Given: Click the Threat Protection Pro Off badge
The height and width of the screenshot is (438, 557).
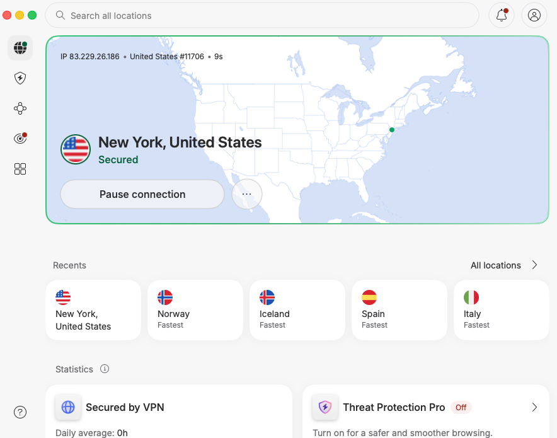Looking at the screenshot, I should tap(461, 408).
